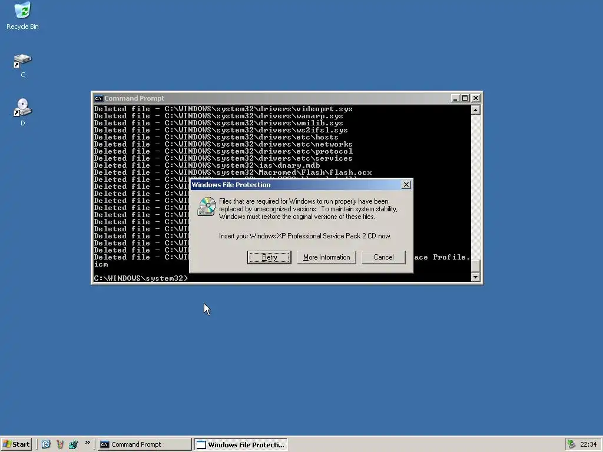Screen dimensions: 603x452
Task: Click the Retry button
Action: click(269, 257)
